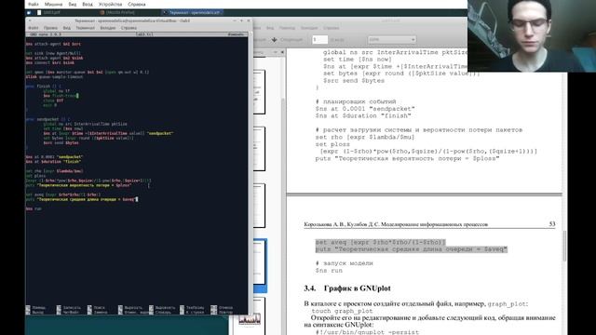Click the nano Записать shortcut at the bottom
The width and height of the screenshot is (596, 335).
(x=69, y=308)
